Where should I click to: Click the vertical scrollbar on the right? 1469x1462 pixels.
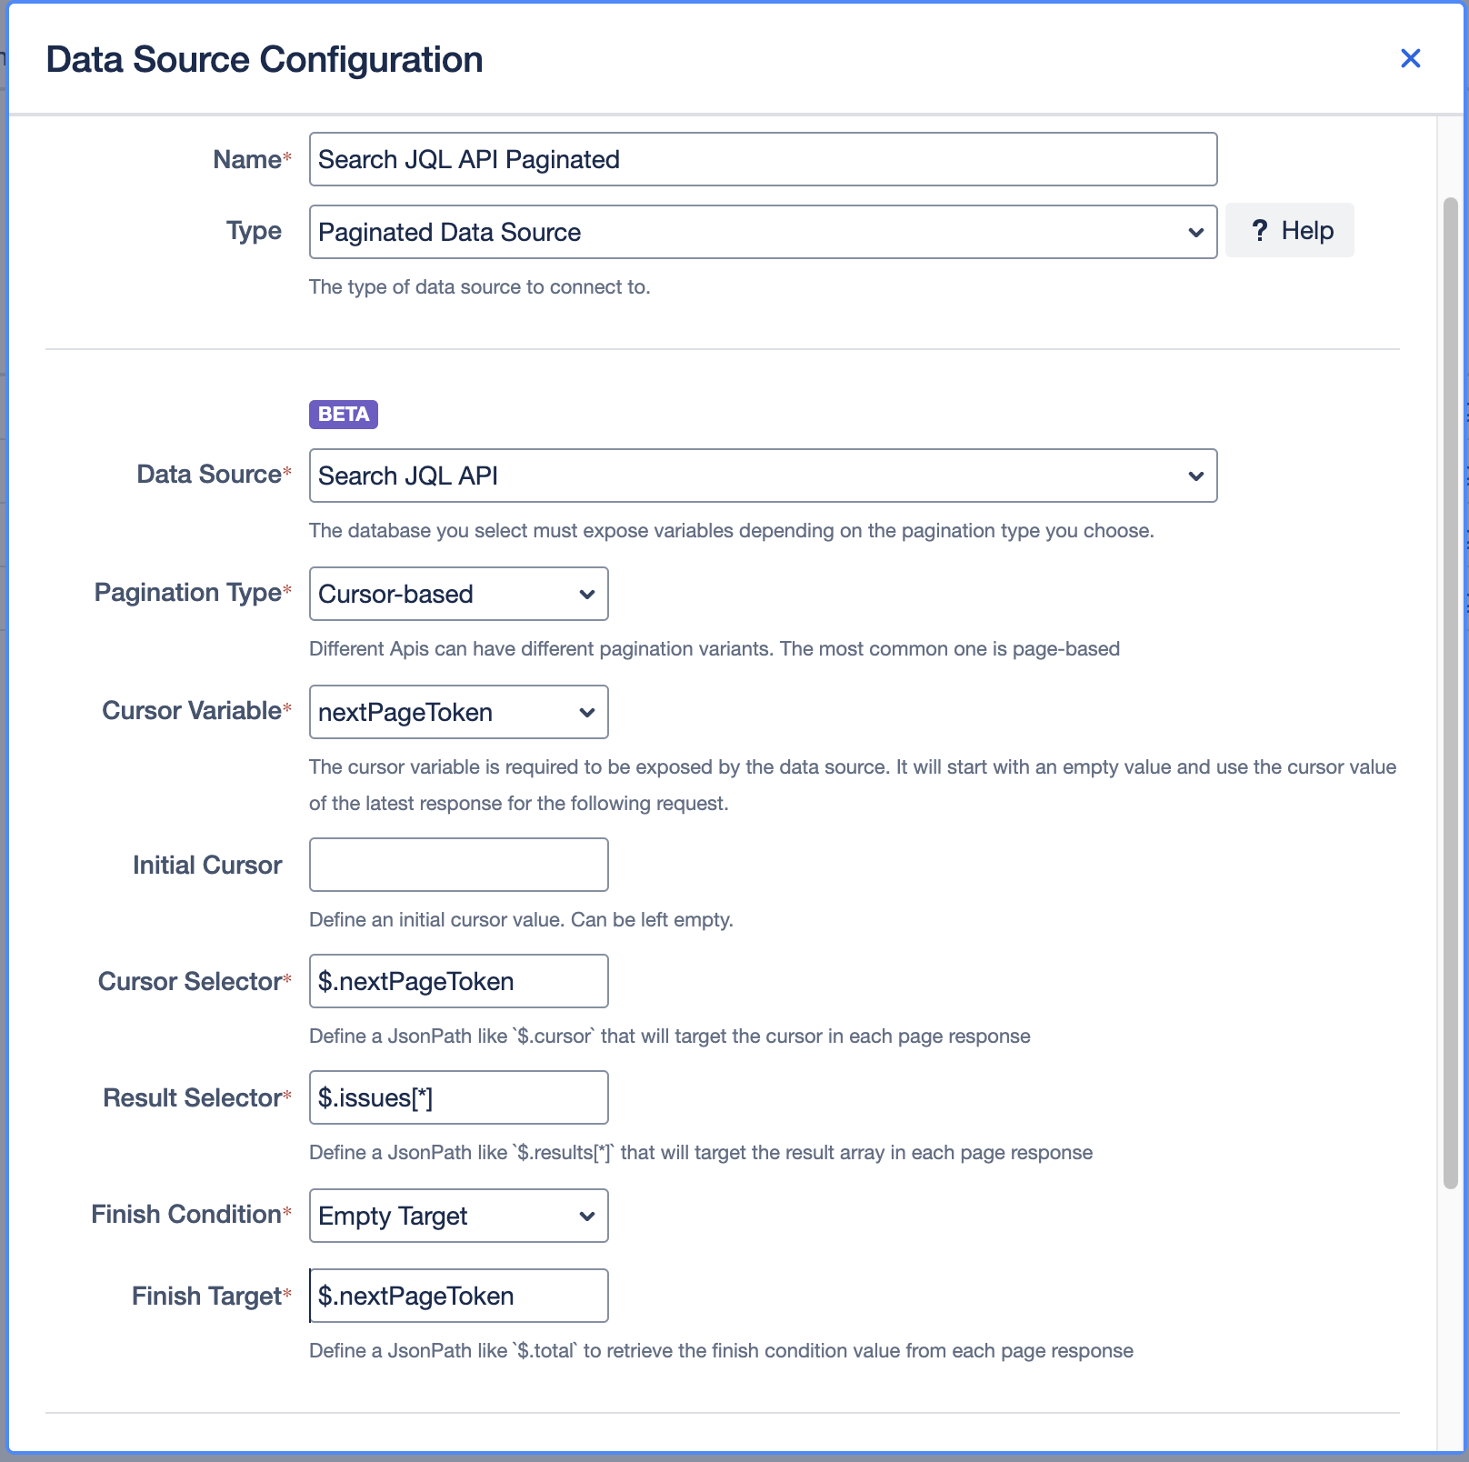pos(1449,691)
